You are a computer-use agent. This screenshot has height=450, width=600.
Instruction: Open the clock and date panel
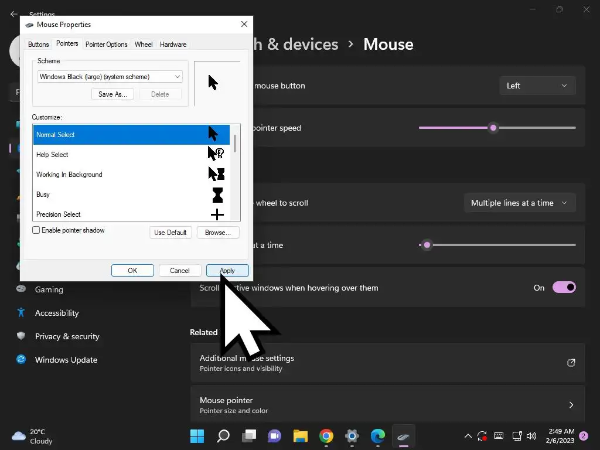(560, 436)
